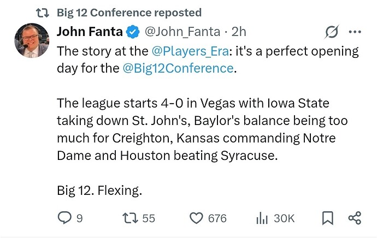
Task: Repost this tweet using the repost icon
Action: (x=129, y=218)
